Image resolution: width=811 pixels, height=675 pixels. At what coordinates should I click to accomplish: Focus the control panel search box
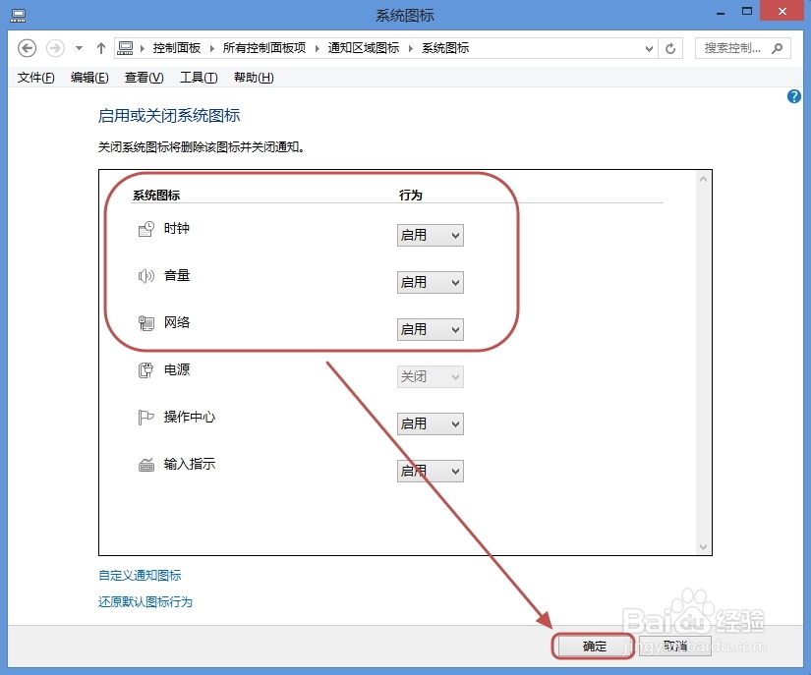click(743, 48)
